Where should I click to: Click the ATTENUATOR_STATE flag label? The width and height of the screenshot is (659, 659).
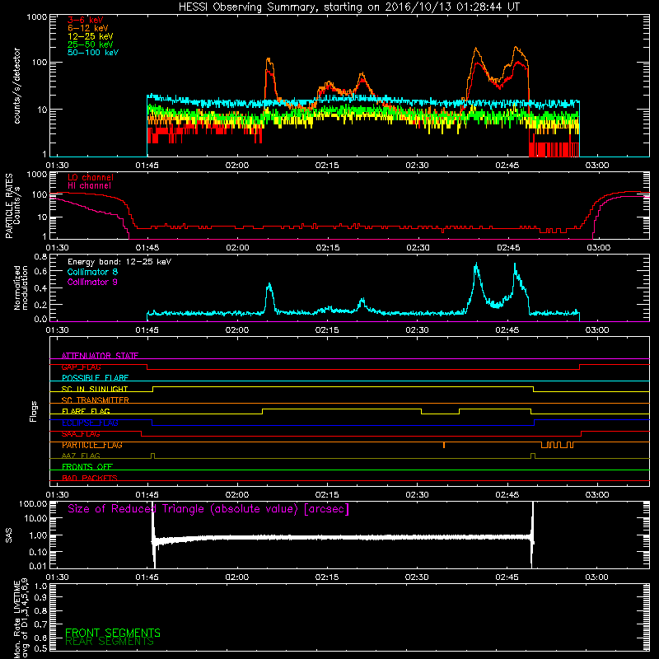100,356
